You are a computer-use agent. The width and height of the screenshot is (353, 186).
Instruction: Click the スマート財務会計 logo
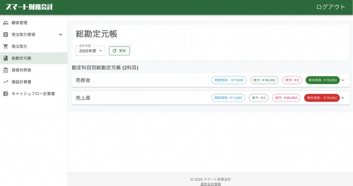point(29,7)
